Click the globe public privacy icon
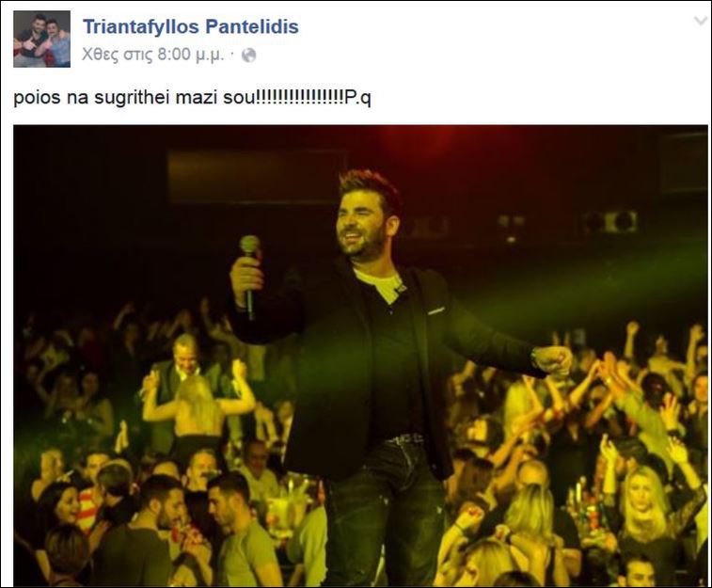 pos(248,56)
